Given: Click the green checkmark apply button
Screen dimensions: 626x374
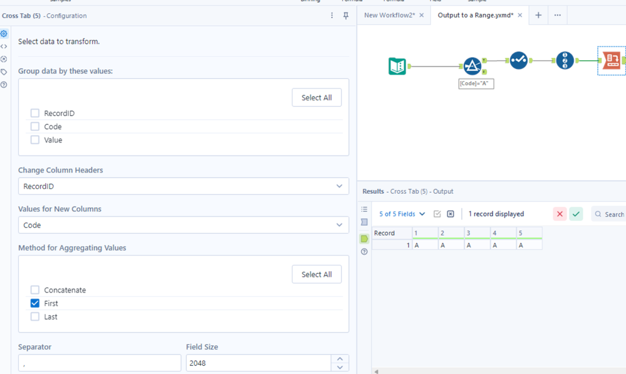Looking at the screenshot, I should click(576, 214).
